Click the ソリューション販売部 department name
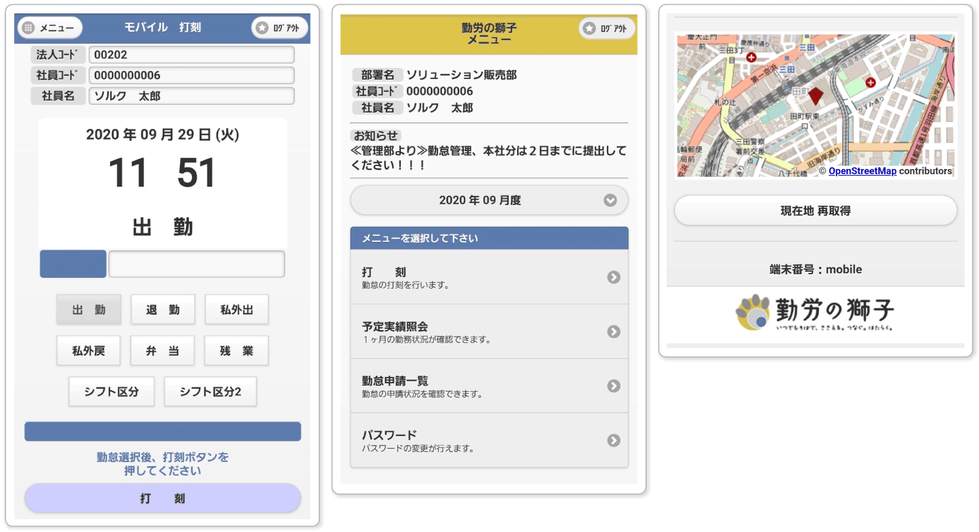979x532 pixels. point(461,75)
